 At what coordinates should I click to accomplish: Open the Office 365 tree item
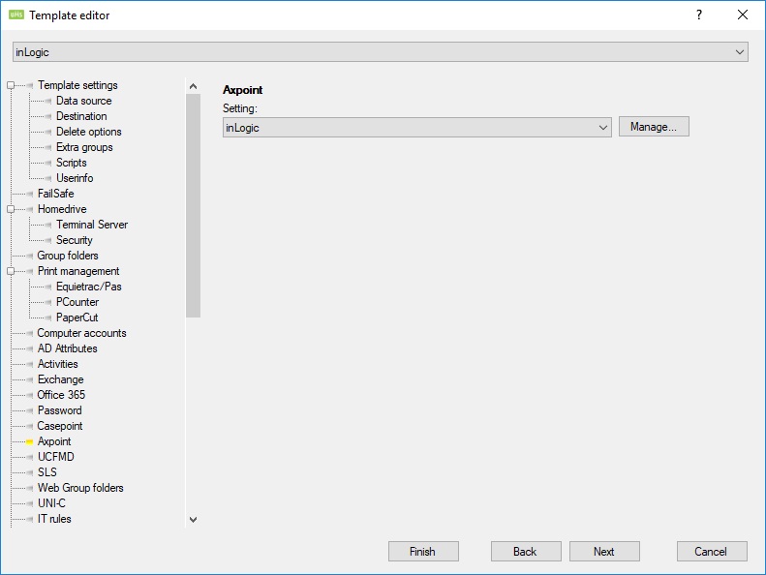(61, 395)
